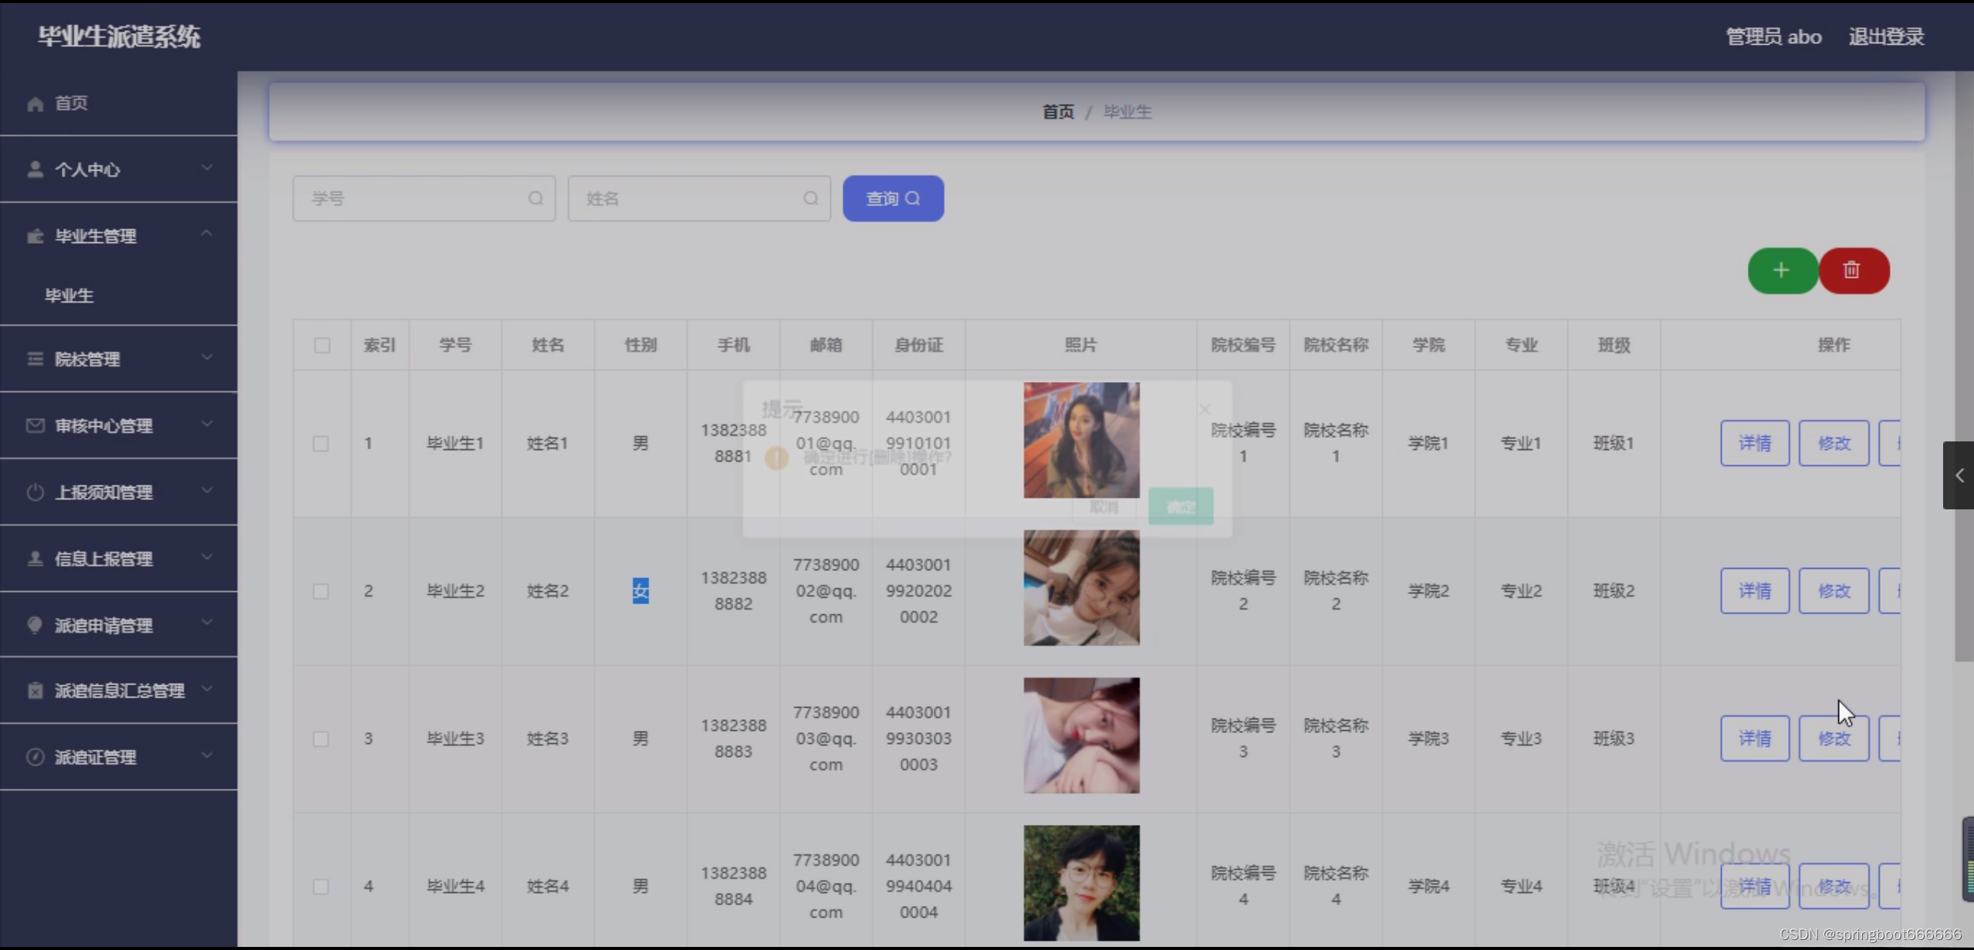Click 修改 for 毕业生3

(x=1834, y=738)
